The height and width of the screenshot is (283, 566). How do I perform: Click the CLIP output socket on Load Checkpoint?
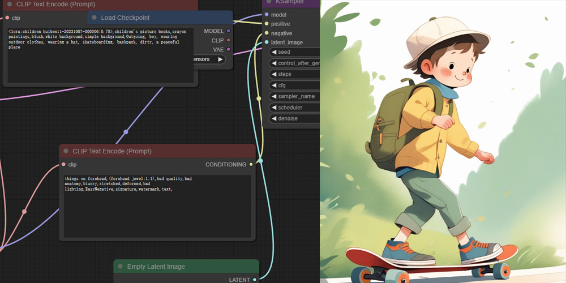pos(228,40)
